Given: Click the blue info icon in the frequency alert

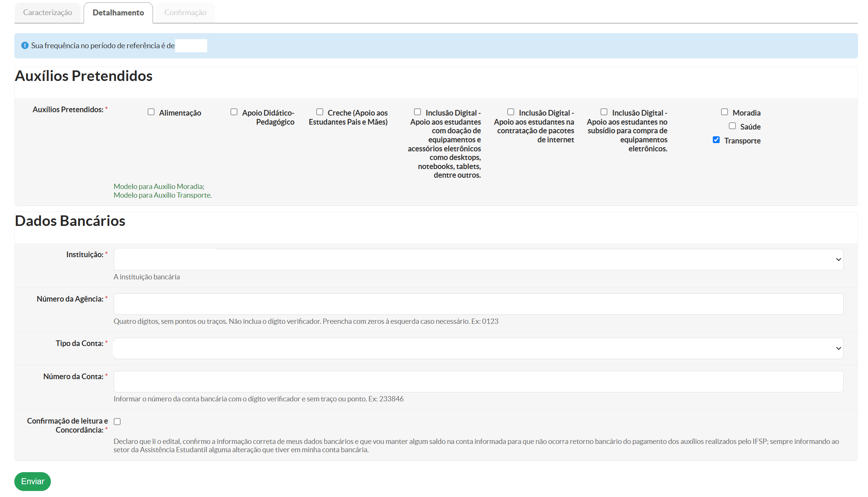Looking at the screenshot, I should point(25,46).
